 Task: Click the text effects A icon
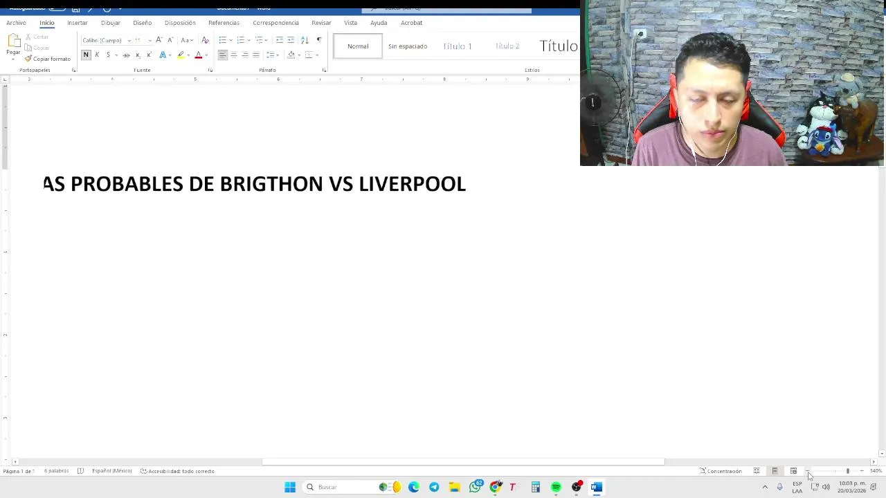pos(163,55)
